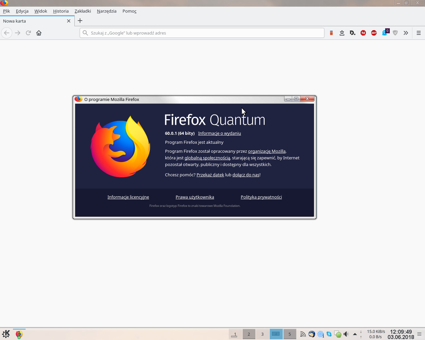Open the bookmarks star tray icon

pyautogui.click(x=342, y=33)
